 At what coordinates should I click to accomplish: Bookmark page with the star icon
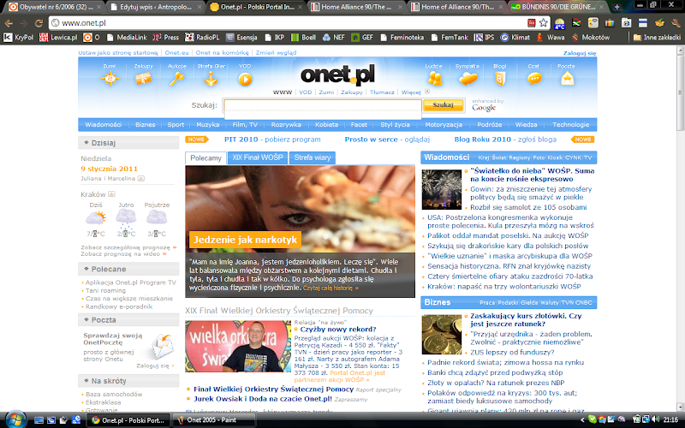543,23
